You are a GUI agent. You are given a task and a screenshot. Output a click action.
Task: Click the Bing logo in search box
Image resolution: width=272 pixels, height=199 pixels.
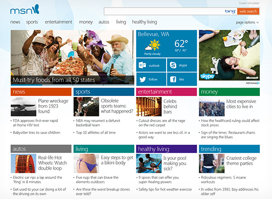click(230, 11)
